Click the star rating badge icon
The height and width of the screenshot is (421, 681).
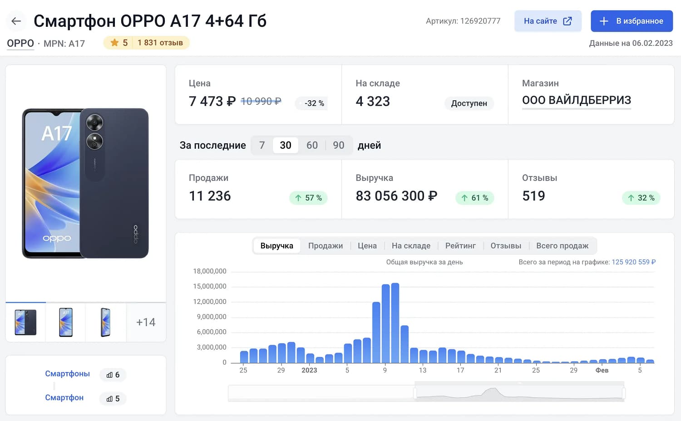(x=114, y=43)
